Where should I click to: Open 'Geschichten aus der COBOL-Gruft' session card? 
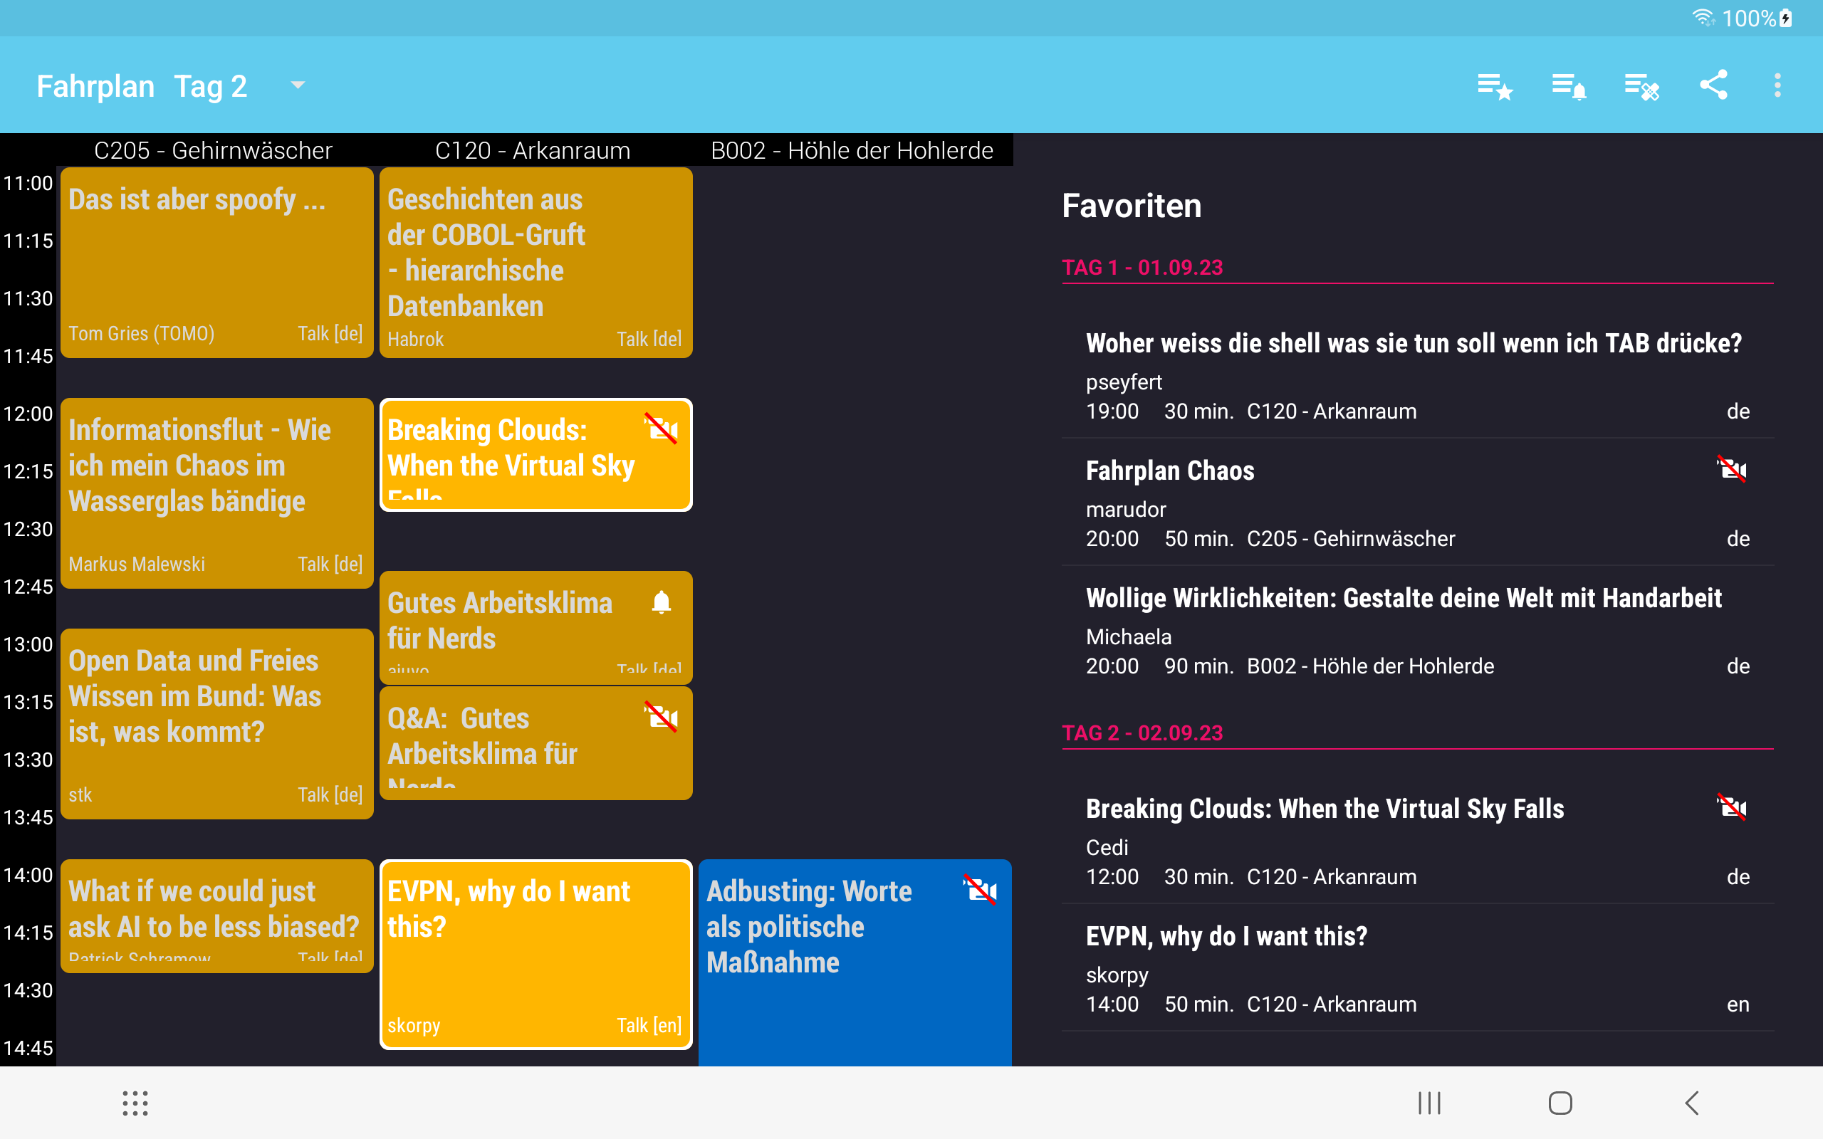click(x=536, y=262)
